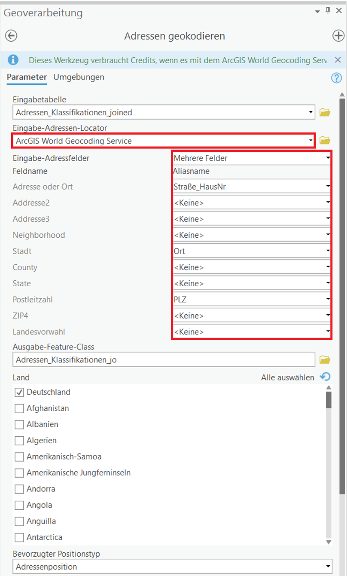Click the Ausgabe-Feature-Class text field
Image resolution: width=347 pixels, height=576 pixels.
point(164,360)
